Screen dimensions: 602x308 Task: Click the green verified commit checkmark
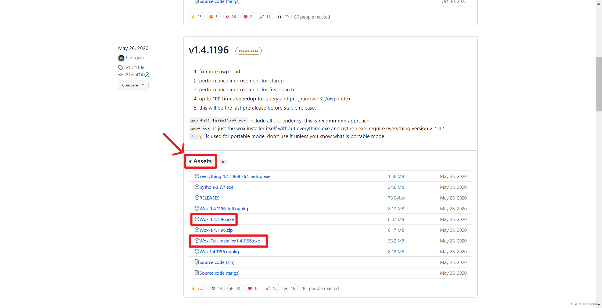147,75
